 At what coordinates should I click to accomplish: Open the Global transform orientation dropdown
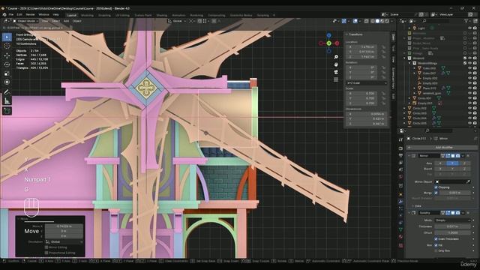pos(177,21)
